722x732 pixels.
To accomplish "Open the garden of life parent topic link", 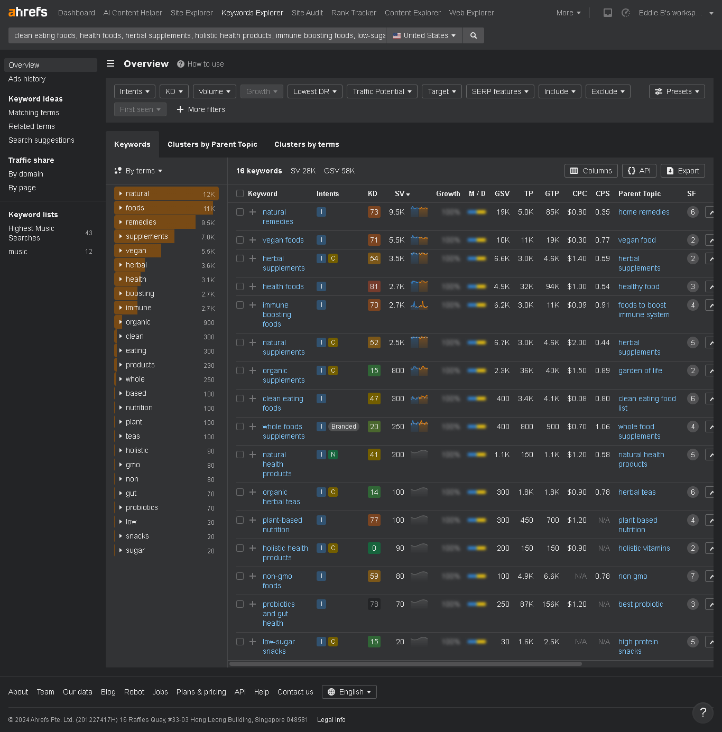I will pyautogui.click(x=640, y=370).
